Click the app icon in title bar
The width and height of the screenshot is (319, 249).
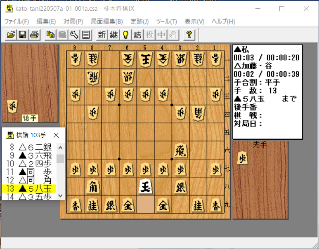pos(9,9)
